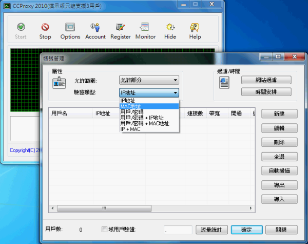The height and width of the screenshot is (244, 308).
Task: Click the 用戶名 column header
Action: (71, 113)
